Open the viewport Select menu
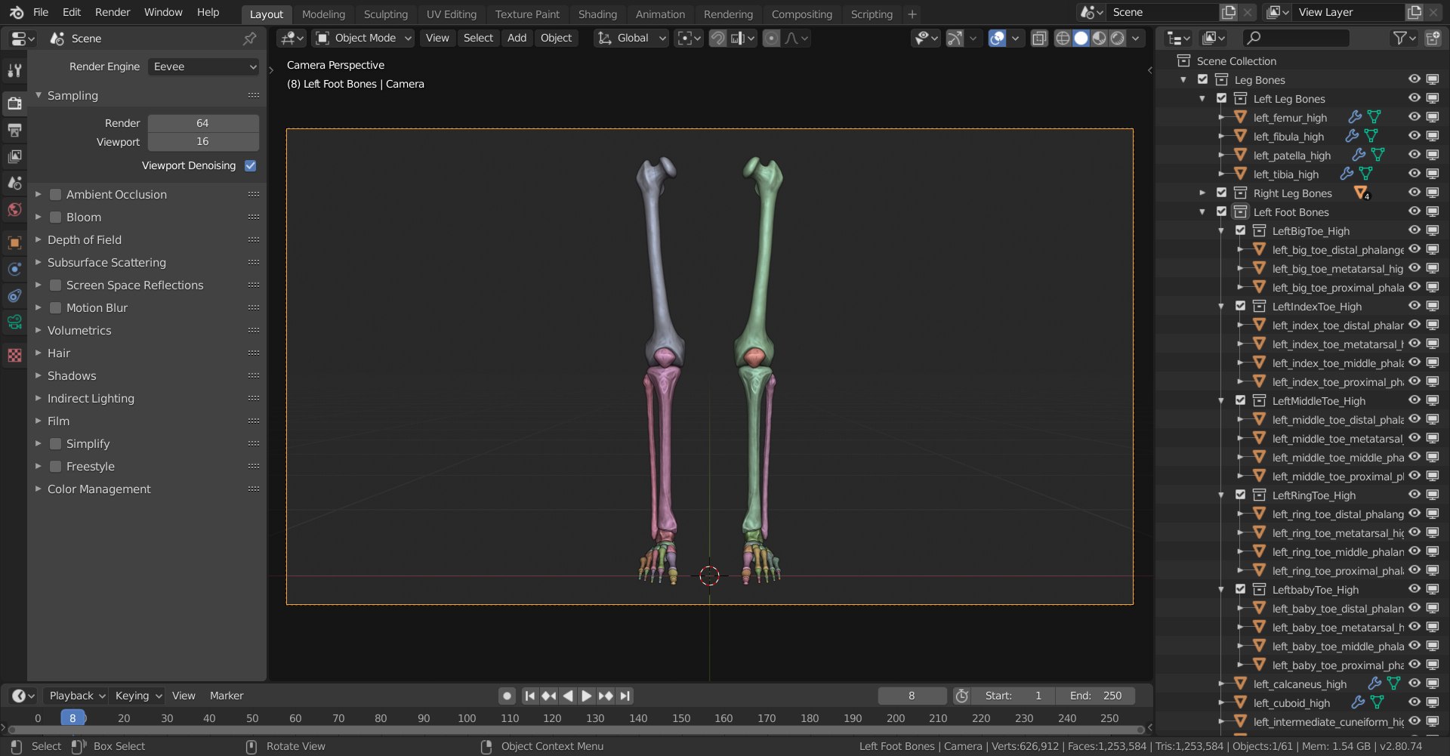 (478, 38)
